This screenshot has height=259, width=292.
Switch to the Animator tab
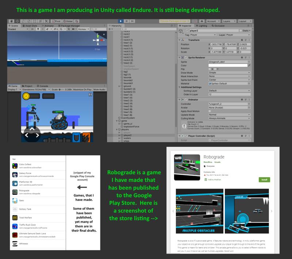coord(48,26)
